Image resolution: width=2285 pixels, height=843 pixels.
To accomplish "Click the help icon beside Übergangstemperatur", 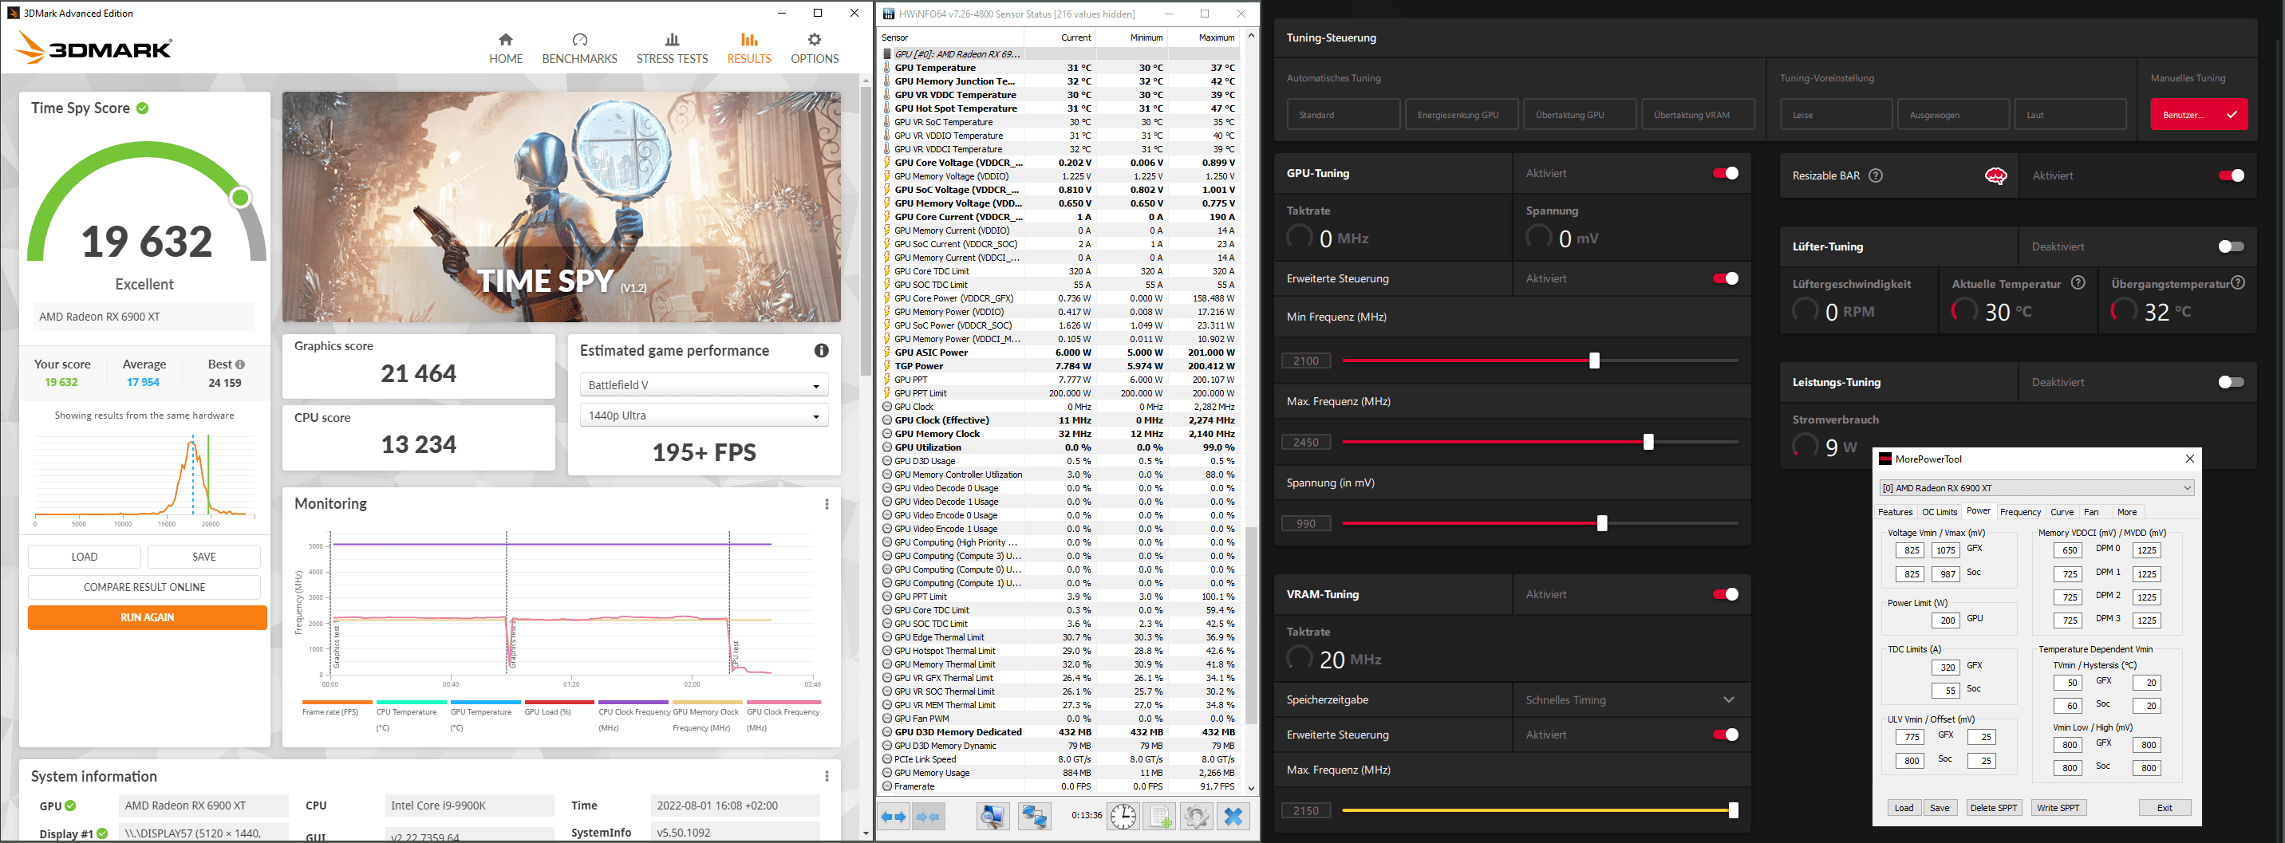I will click(2238, 283).
